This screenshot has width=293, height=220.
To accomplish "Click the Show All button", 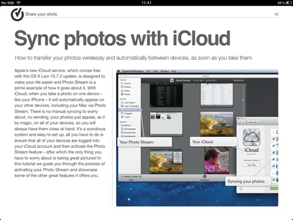I will pyautogui.click(x=253, y=122).
